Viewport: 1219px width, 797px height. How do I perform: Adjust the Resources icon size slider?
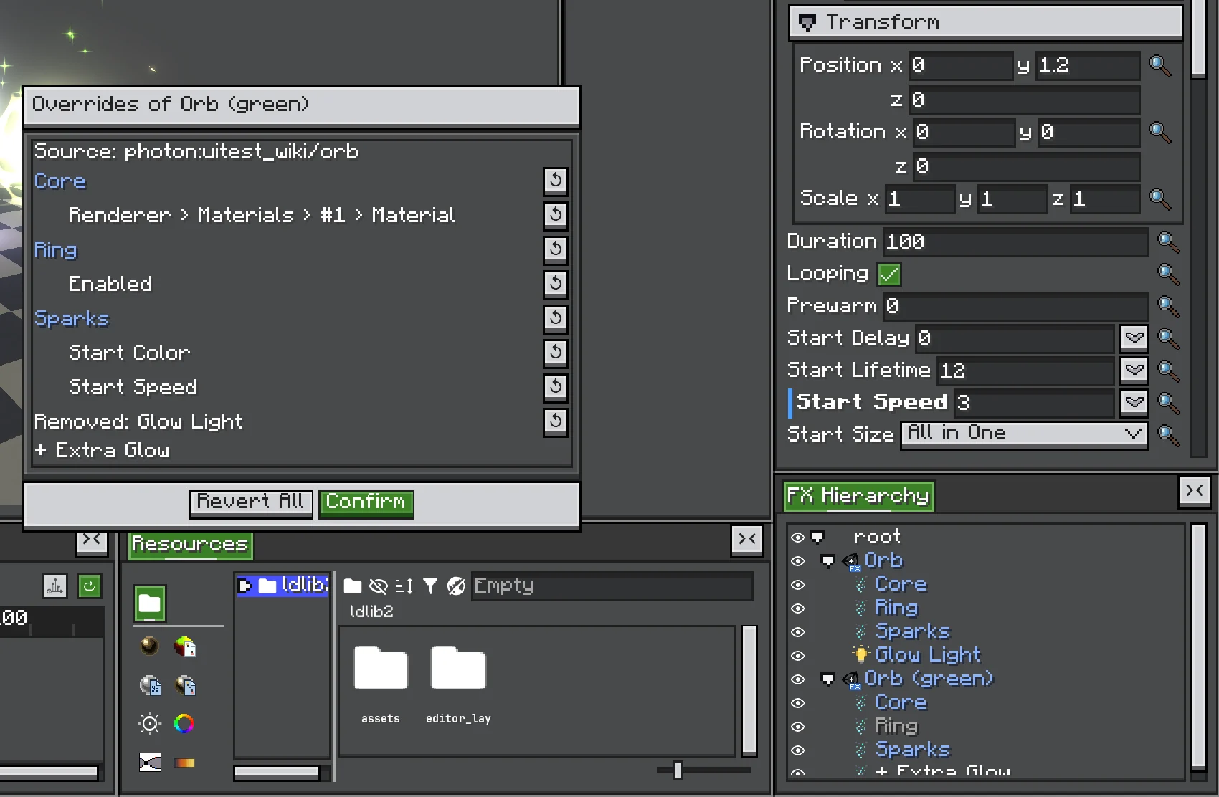pos(678,770)
